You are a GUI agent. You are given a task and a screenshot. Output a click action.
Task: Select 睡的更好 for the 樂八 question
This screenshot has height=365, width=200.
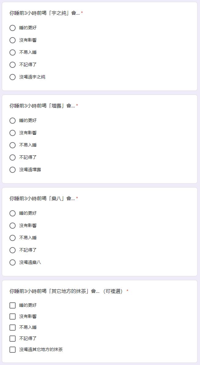(13, 213)
